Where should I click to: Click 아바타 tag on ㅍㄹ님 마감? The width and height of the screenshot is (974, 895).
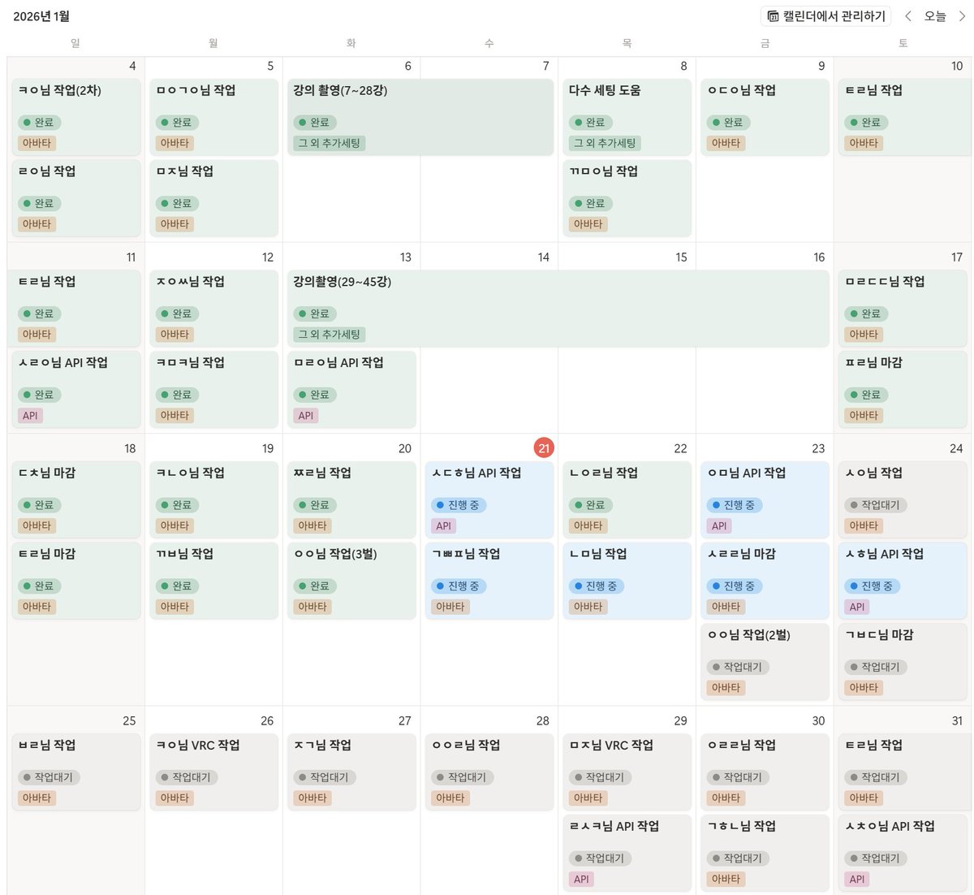(x=864, y=416)
